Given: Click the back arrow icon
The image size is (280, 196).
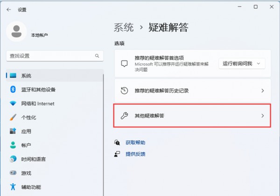Looking at the screenshot, I should (x=8, y=9).
